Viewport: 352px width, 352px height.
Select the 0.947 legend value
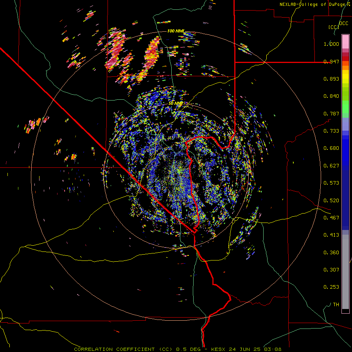pyautogui.click(x=331, y=61)
